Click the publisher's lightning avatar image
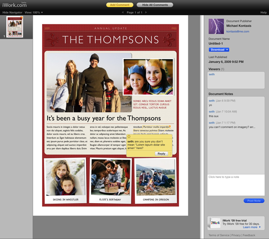Image resolution: width=269 pixels, height=239 pixels. point(216,26)
